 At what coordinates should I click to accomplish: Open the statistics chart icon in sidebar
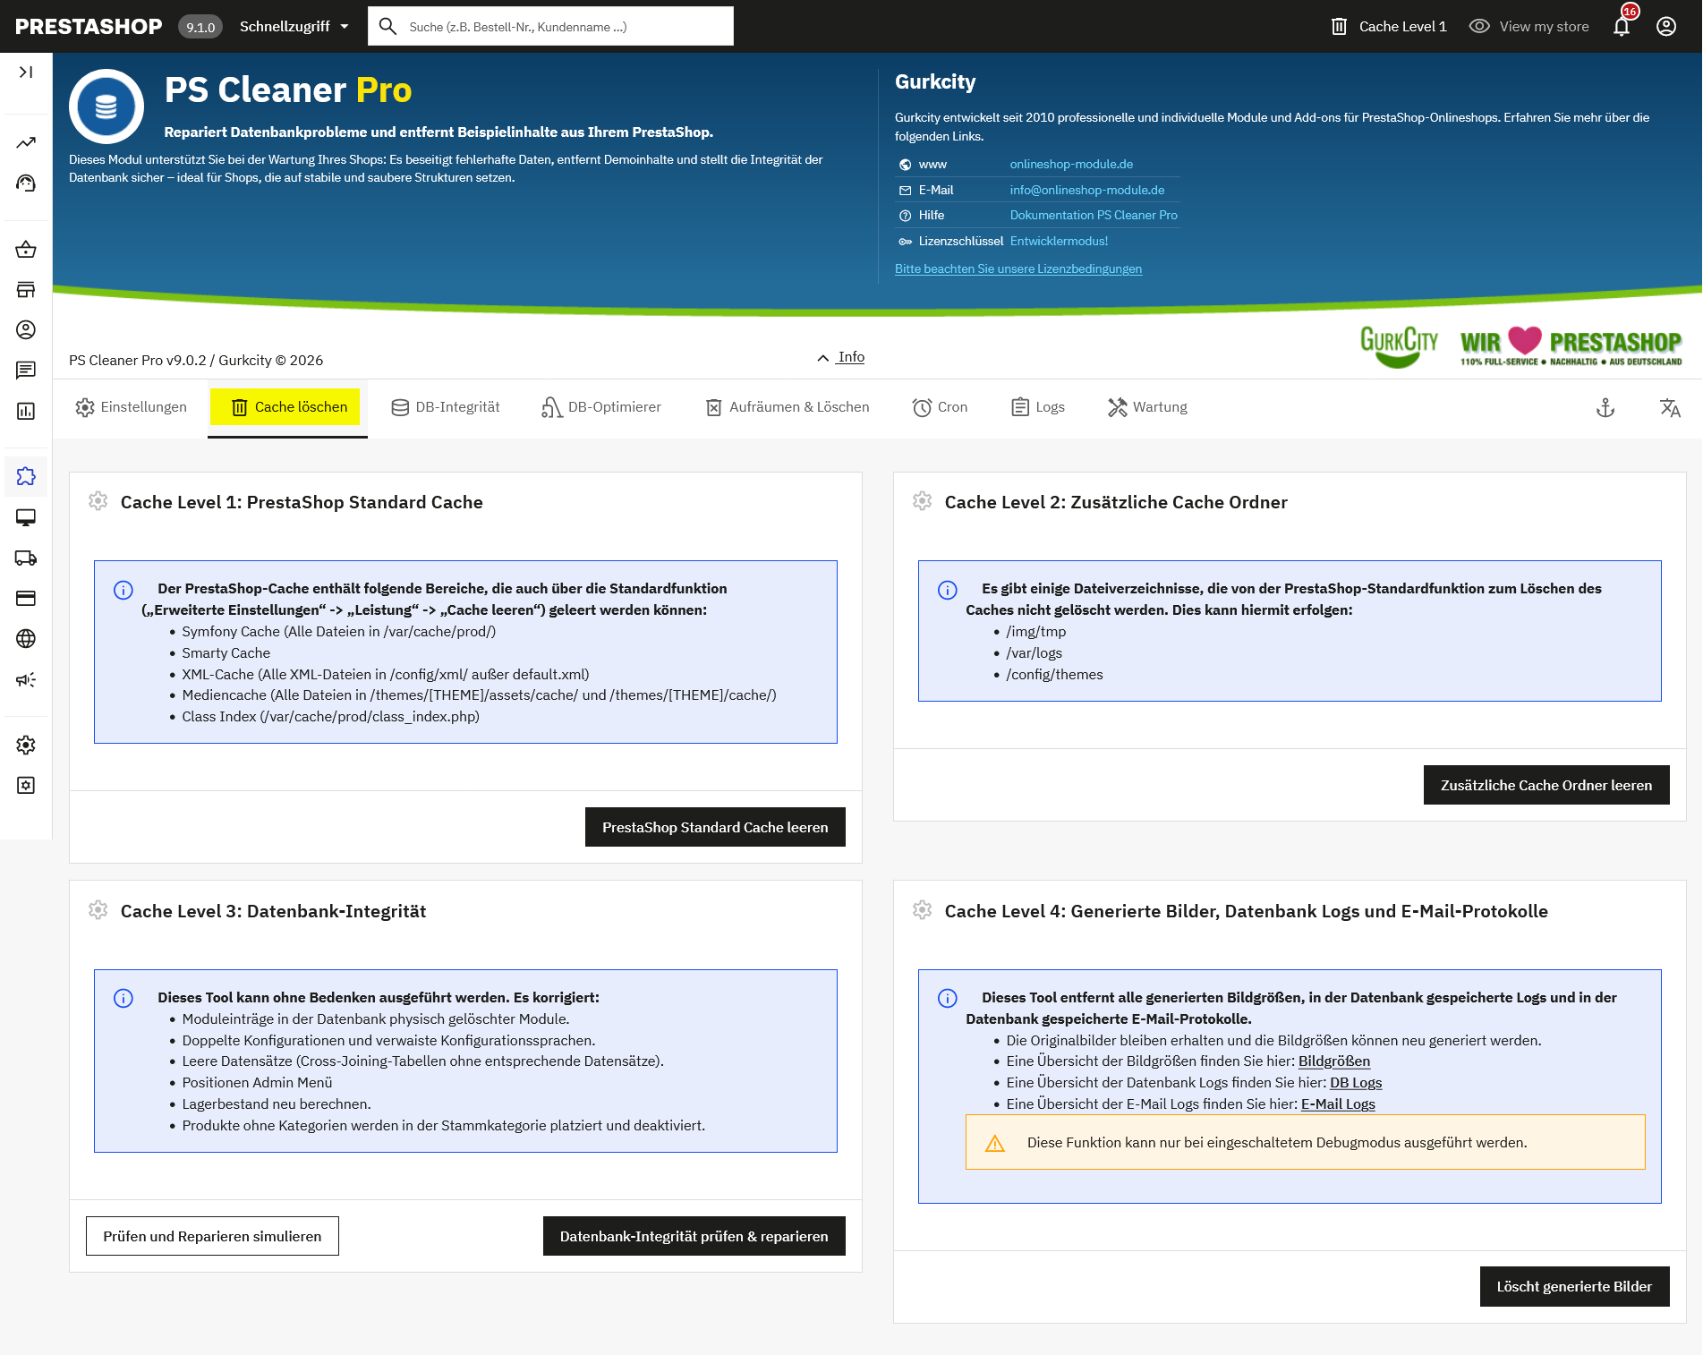click(x=26, y=411)
